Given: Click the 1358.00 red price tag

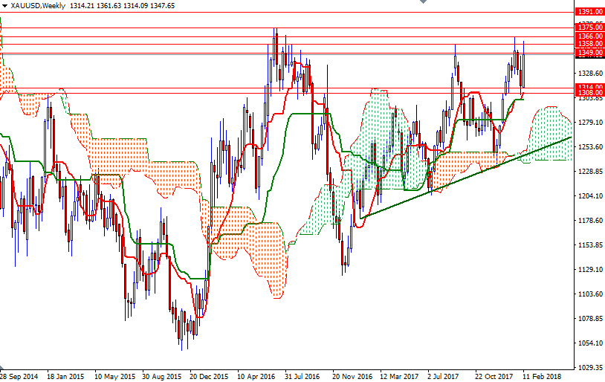Looking at the screenshot, I should (x=589, y=45).
